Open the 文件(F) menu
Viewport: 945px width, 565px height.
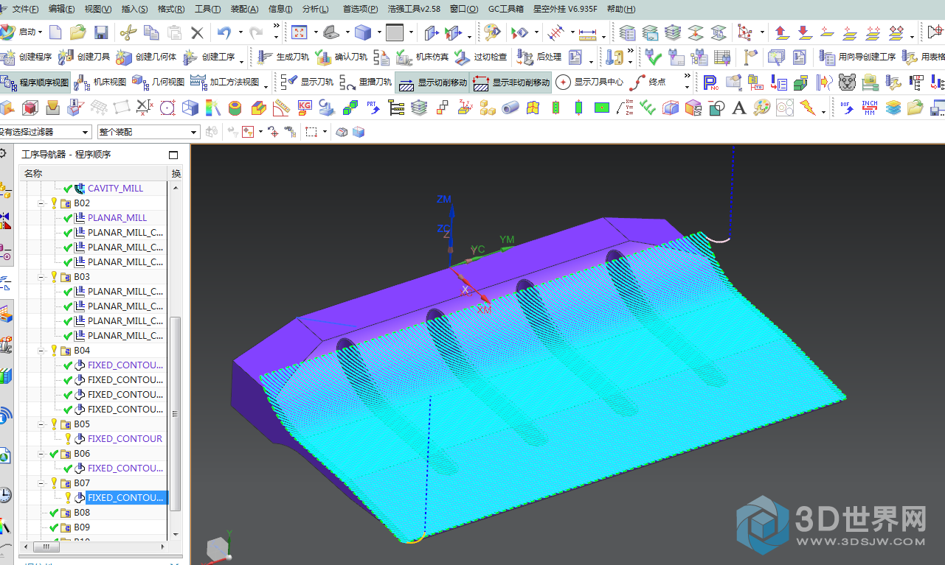25,9
